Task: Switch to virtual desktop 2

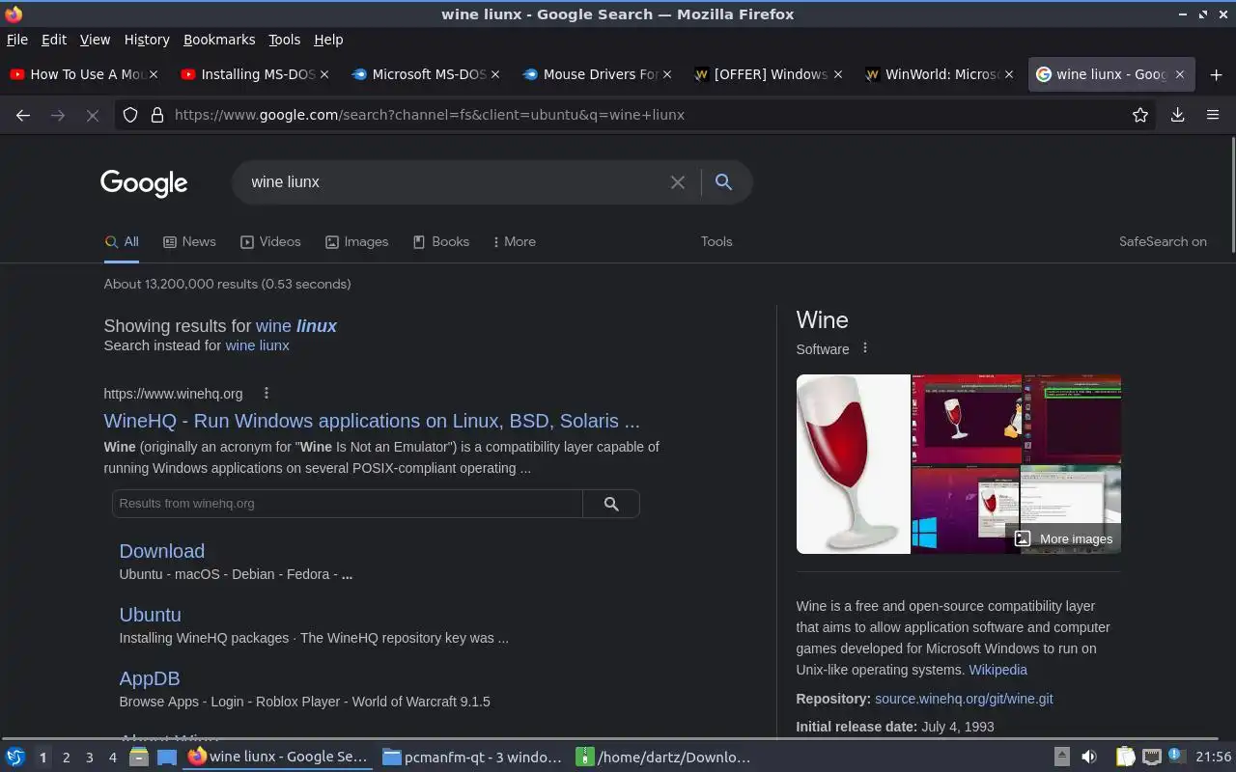Action: 66,758
